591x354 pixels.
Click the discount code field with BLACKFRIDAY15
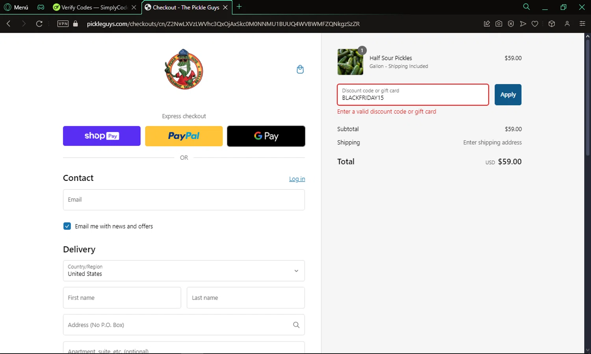coord(413,94)
